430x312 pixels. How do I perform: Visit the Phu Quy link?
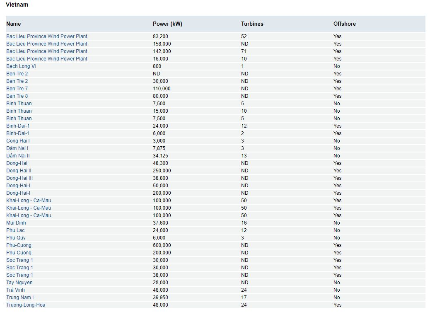click(16, 238)
